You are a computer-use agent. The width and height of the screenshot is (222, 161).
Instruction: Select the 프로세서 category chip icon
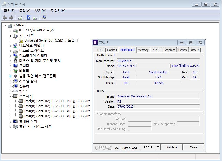pos(15,96)
